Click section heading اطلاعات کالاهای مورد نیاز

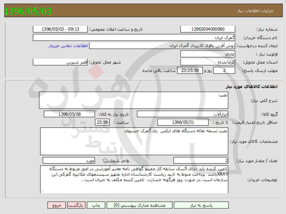[252, 87]
